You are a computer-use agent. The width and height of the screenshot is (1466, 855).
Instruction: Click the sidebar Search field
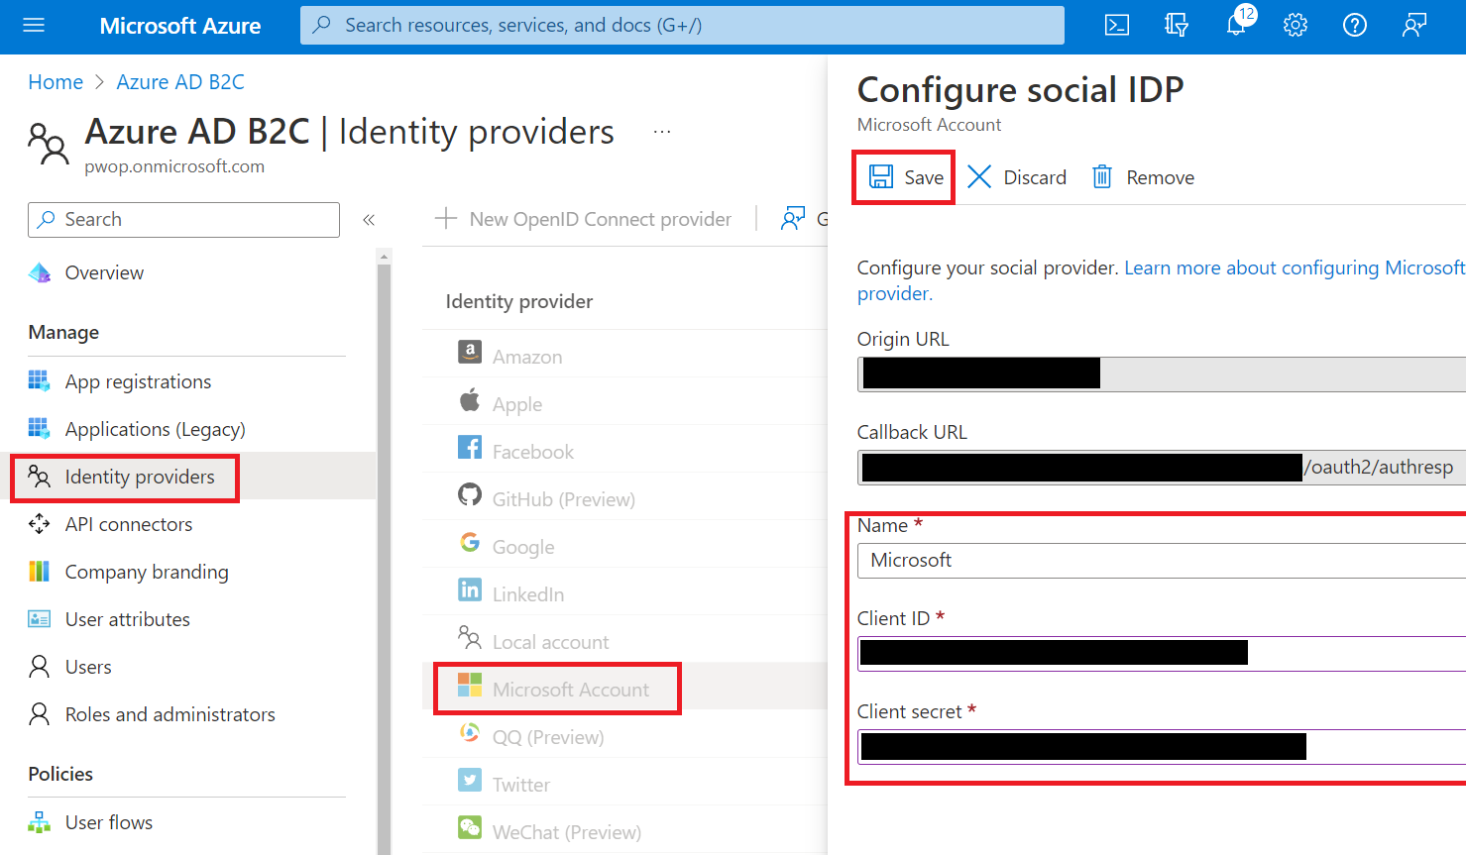183,220
